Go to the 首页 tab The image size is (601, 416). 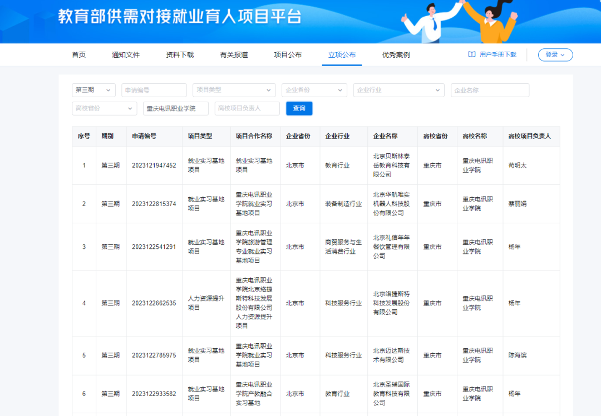[79, 54]
